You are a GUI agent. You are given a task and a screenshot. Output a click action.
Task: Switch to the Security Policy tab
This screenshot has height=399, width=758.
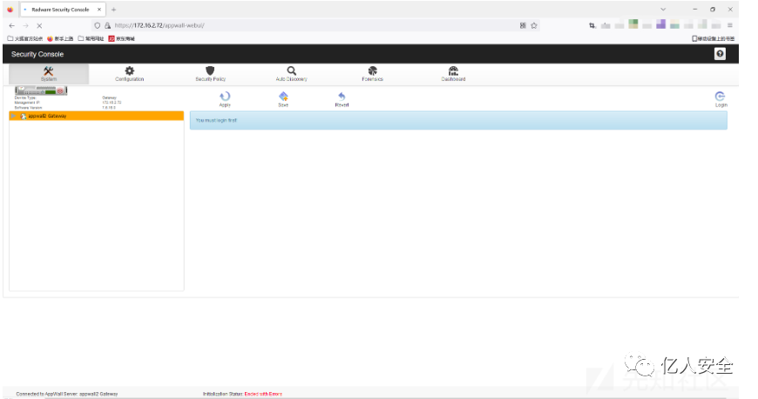[x=210, y=74]
